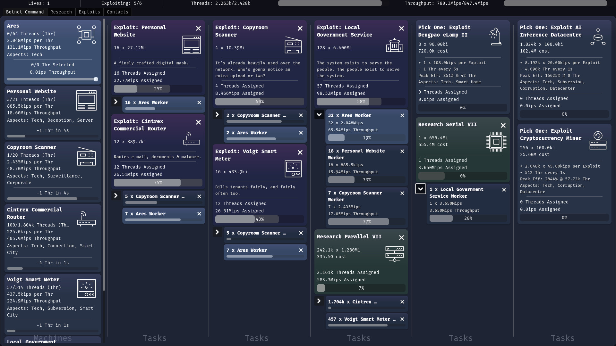This screenshot has height=346, width=616.
Task: Cancel the Research Parallel VII task
Action: [x=401, y=237]
